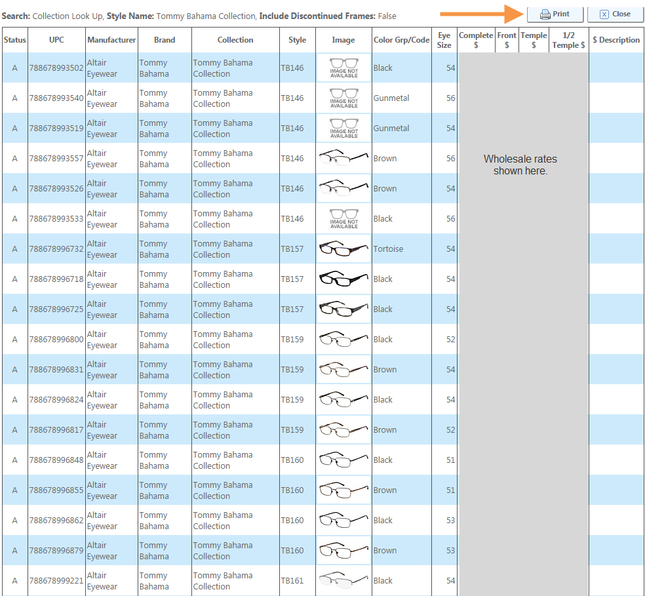Open frame thumbnail for UPC 788678996848
The width and height of the screenshot is (645, 596).
[x=343, y=460]
